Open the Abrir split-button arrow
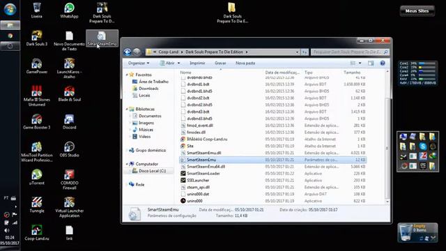 point(179,63)
